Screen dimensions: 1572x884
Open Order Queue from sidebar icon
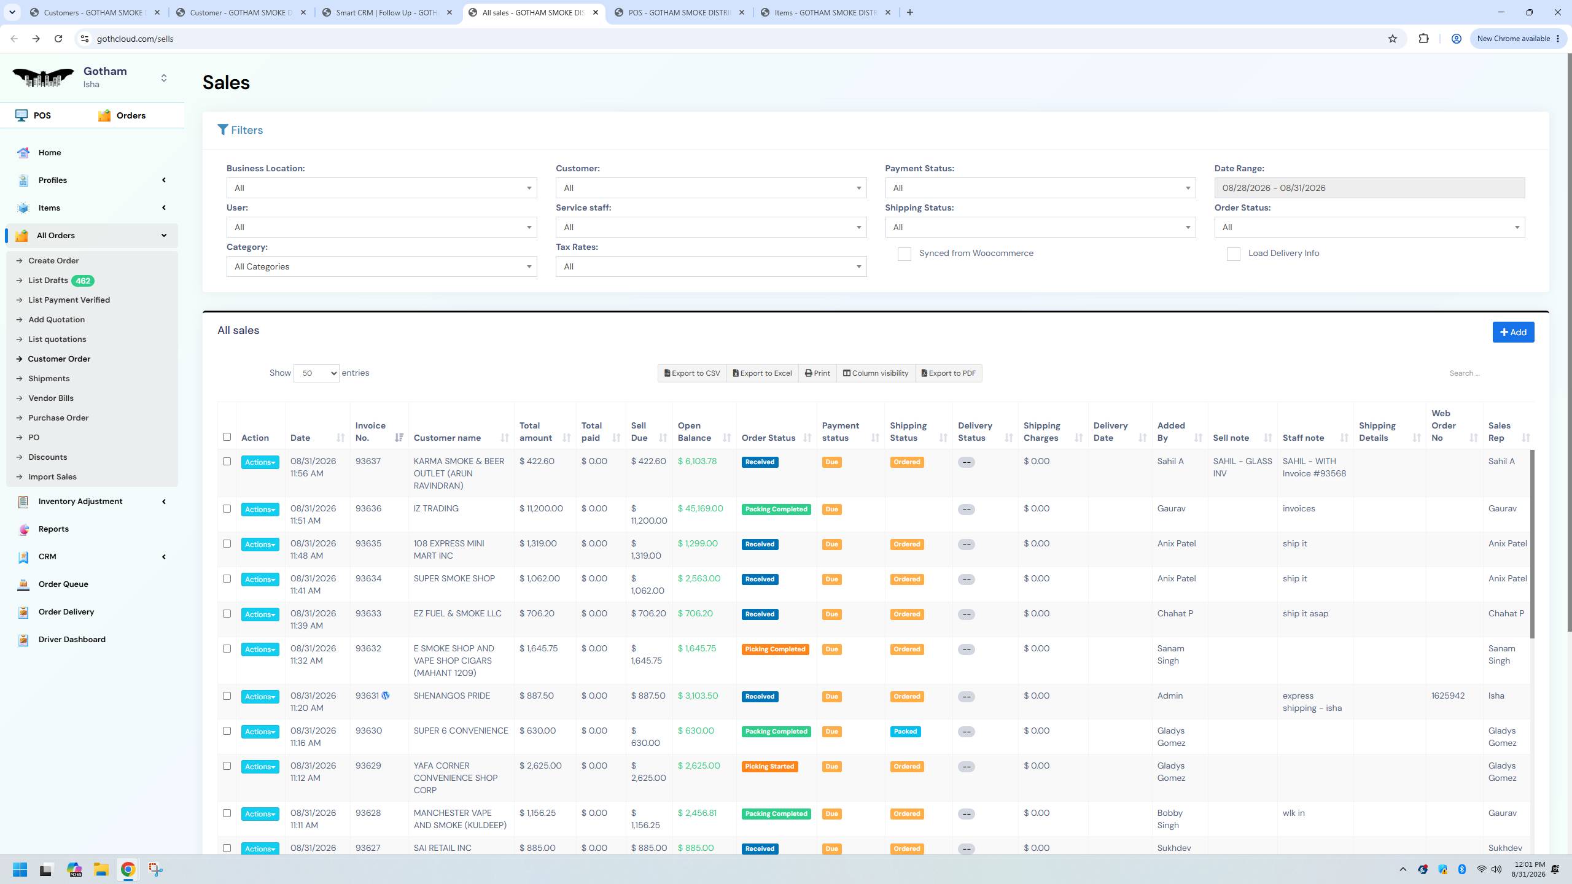pos(23,584)
